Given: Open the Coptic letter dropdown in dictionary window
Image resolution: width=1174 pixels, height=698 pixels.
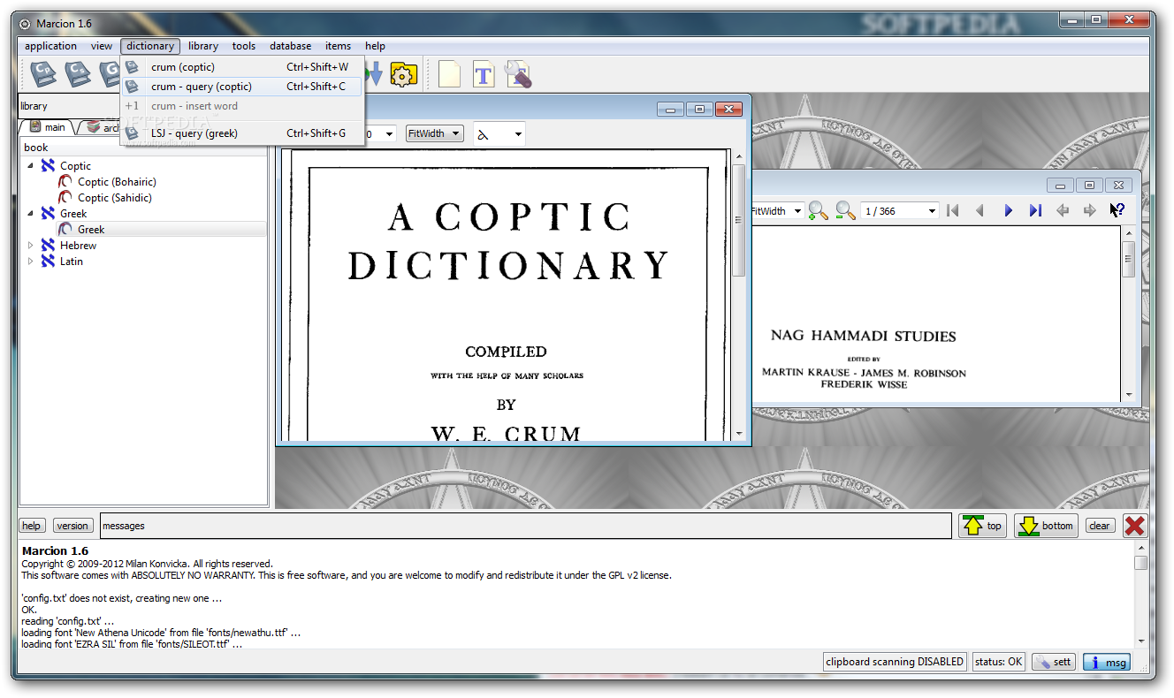Looking at the screenshot, I should tap(499, 134).
